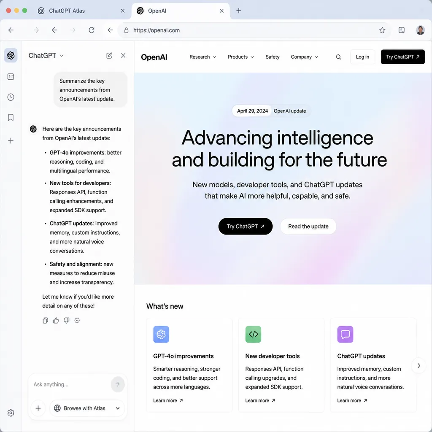Expand the Browse with Atlas chevron
The width and height of the screenshot is (432, 432).
(x=118, y=408)
